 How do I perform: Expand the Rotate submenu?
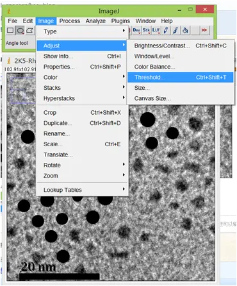pyautogui.click(x=83, y=165)
